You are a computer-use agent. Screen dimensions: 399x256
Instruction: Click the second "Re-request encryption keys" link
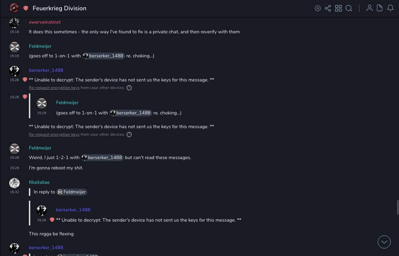tap(54, 135)
